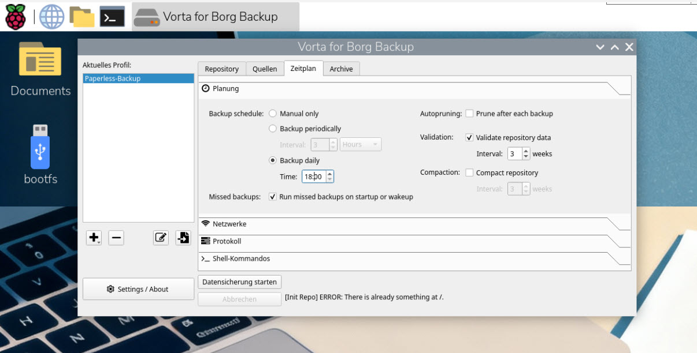Screen dimensions: 697x353
Task: Click the edit profile name icon
Action: 161,238
